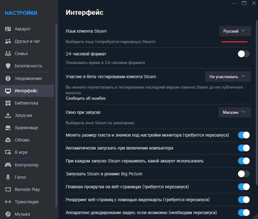Open the Друзья и чат section
This screenshot has height=219, width=258.
click(27, 41)
